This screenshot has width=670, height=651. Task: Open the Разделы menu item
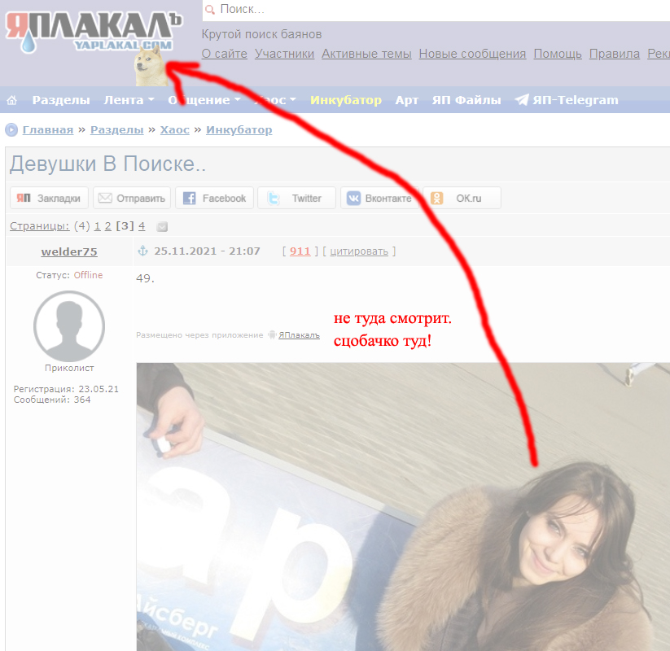tap(61, 100)
